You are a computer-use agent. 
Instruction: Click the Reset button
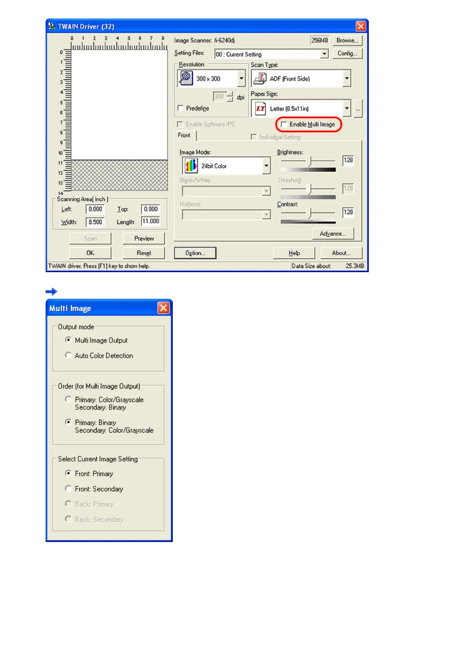[x=144, y=253]
